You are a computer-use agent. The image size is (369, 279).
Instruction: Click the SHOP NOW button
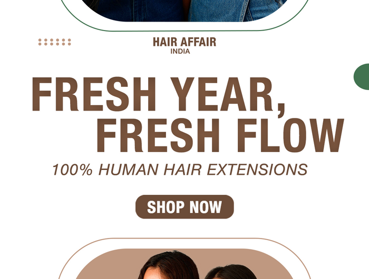pos(184,206)
